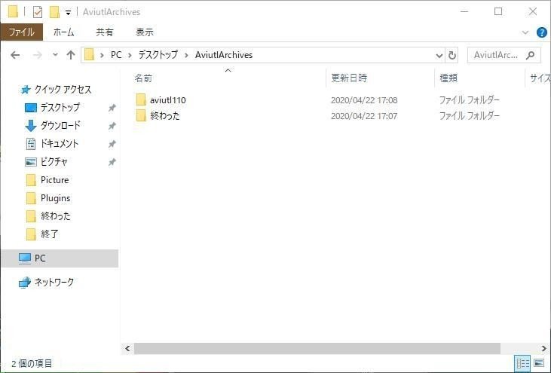Click the Forward navigation arrow
Screen dimensions: 551x373
pos(37,55)
